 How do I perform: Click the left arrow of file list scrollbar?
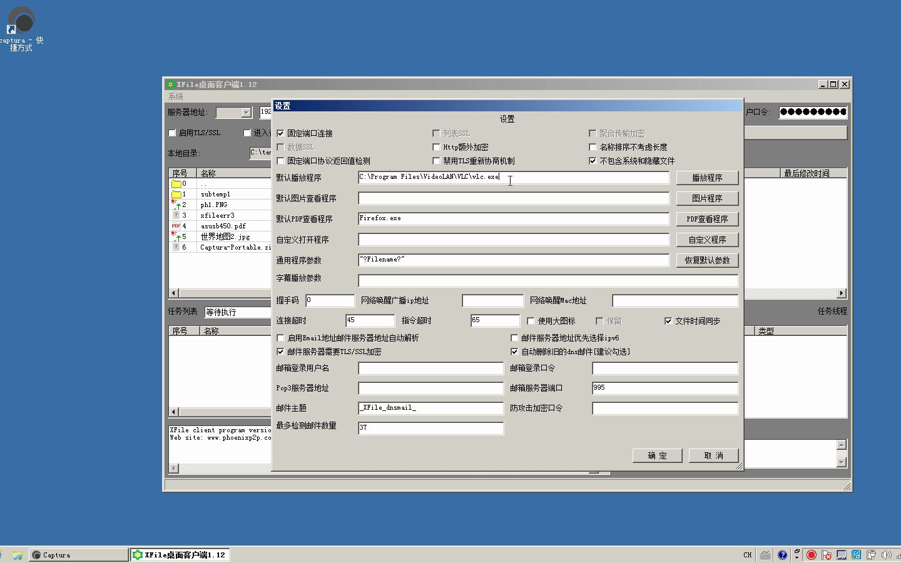(x=175, y=293)
